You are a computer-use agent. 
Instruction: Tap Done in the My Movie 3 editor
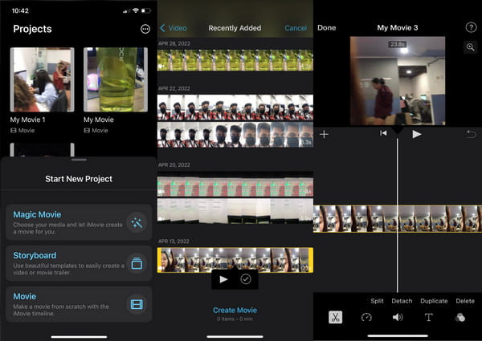point(326,28)
